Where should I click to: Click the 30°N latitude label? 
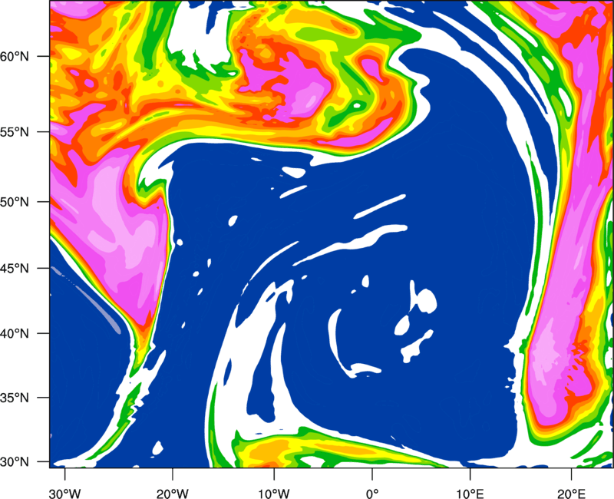coord(15,462)
